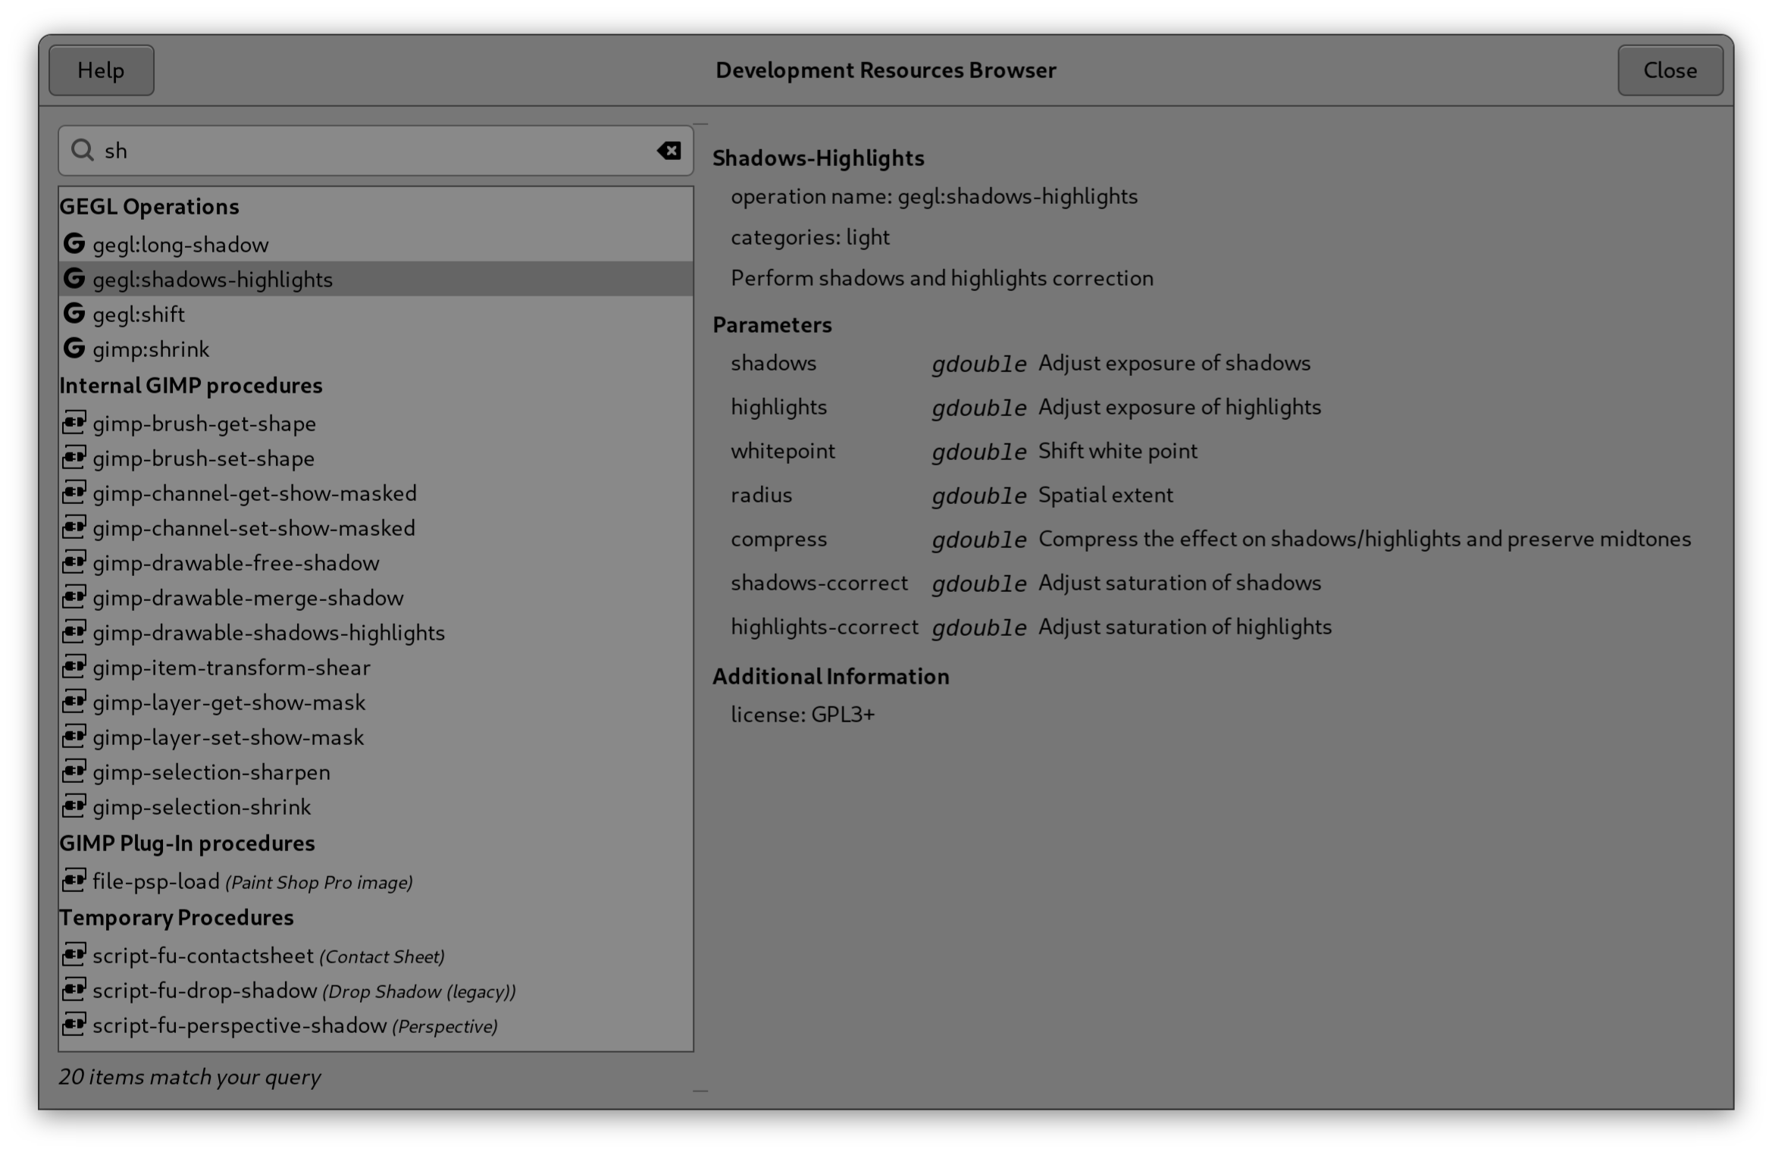1772x1152 pixels.
Task: Select gimp-item-transform-shear procedure
Action: pyautogui.click(x=376, y=667)
